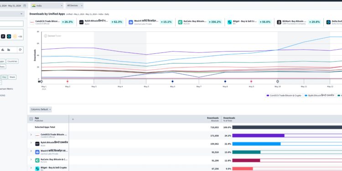Screen dimensions: 342x171
Task: Click the circle marker at May 1 axis start
Action: 41,81
